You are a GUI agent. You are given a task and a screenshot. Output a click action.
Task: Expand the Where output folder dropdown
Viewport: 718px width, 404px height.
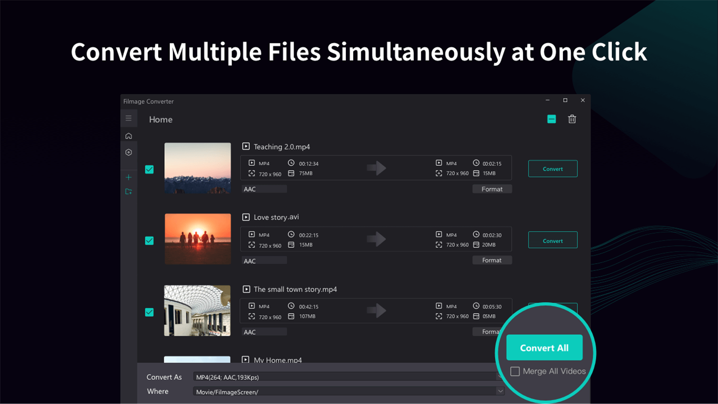pos(500,391)
